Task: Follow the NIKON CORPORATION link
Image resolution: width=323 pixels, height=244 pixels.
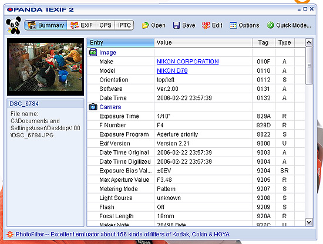Action: (188, 62)
